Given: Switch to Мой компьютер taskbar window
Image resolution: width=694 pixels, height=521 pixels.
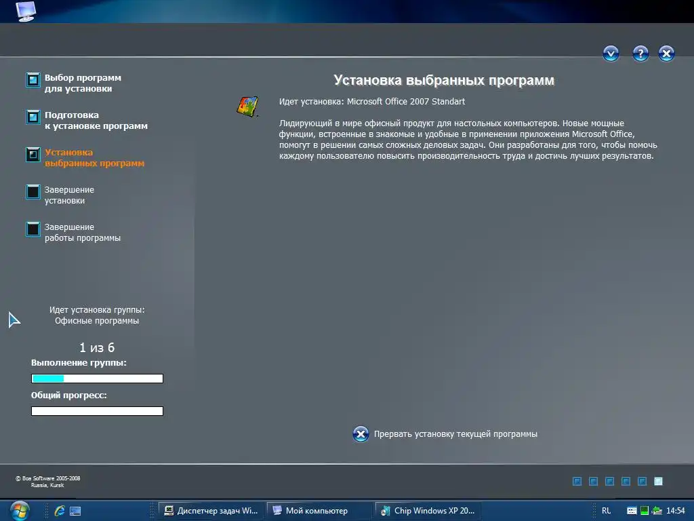Looking at the screenshot, I should tap(319, 511).
